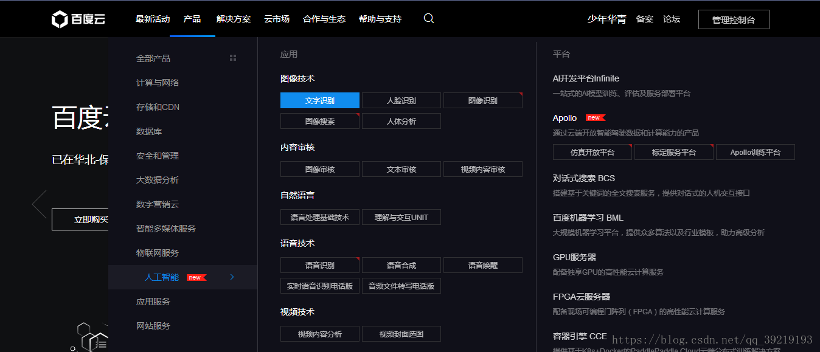Open the GPU服务器 link
The height and width of the screenshot is (352, 820).
[574, 257]
